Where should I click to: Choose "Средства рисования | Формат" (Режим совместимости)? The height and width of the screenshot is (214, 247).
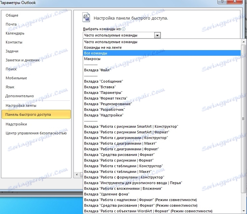pos(162,205)
